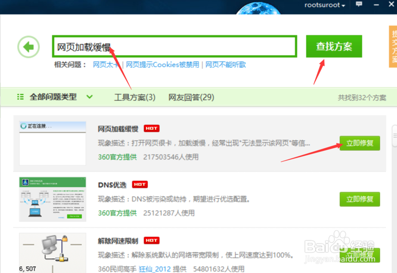Image resolution: width=397 pixels, height=273 pixels.
Task: Open the 网页提示Cookies被禁用 link
Action: pos(162,64)
